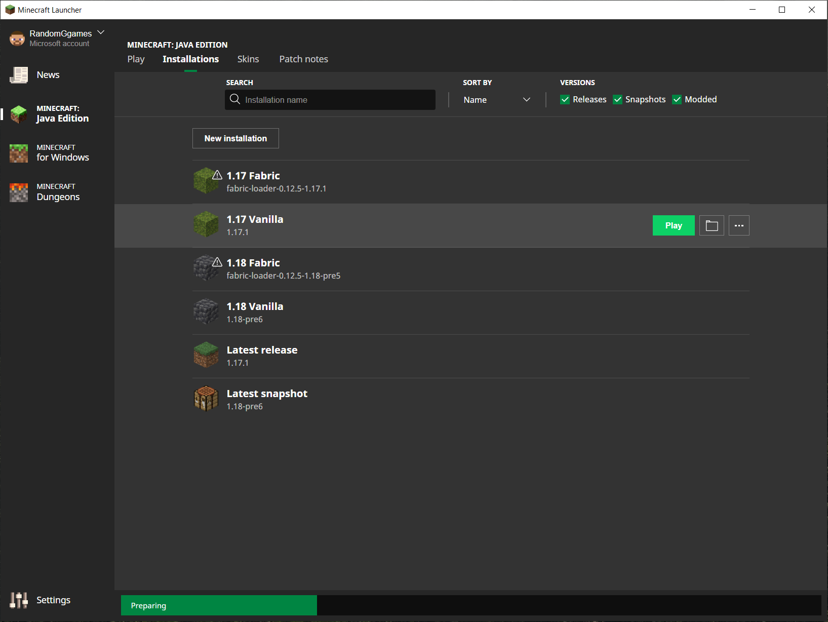Select the 1.18 Fabric installation name
The height and width of the screenshot is (622, 828).
pos(253,263)
